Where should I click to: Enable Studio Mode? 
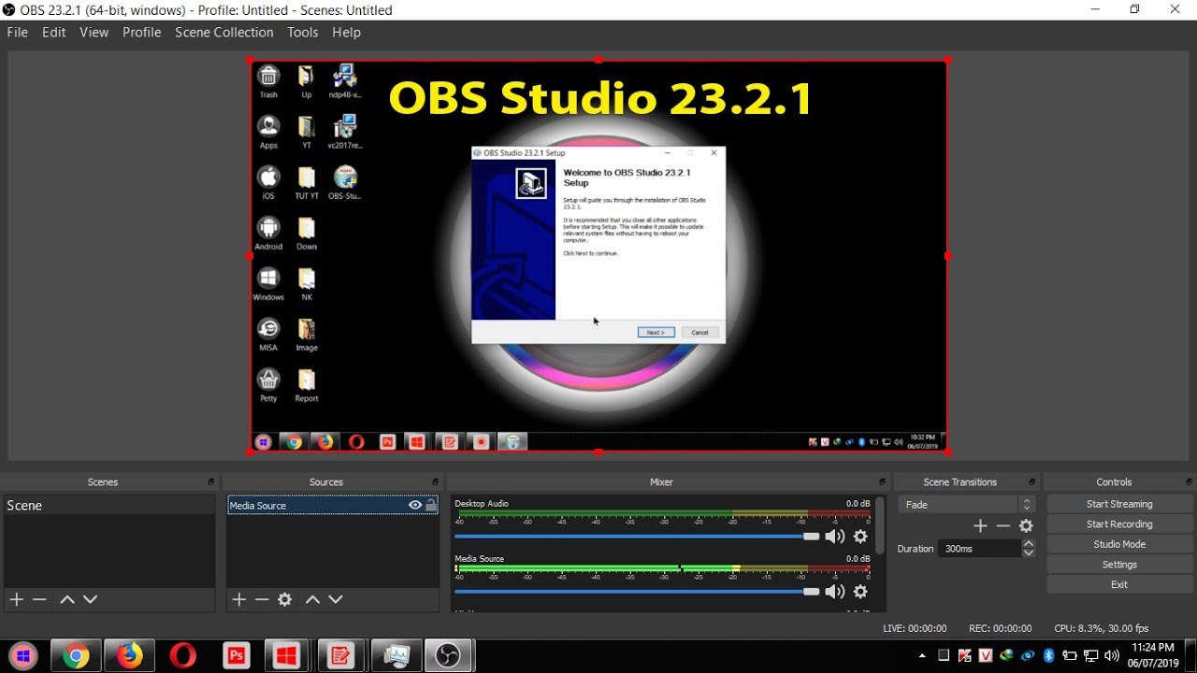[1119, 544]
